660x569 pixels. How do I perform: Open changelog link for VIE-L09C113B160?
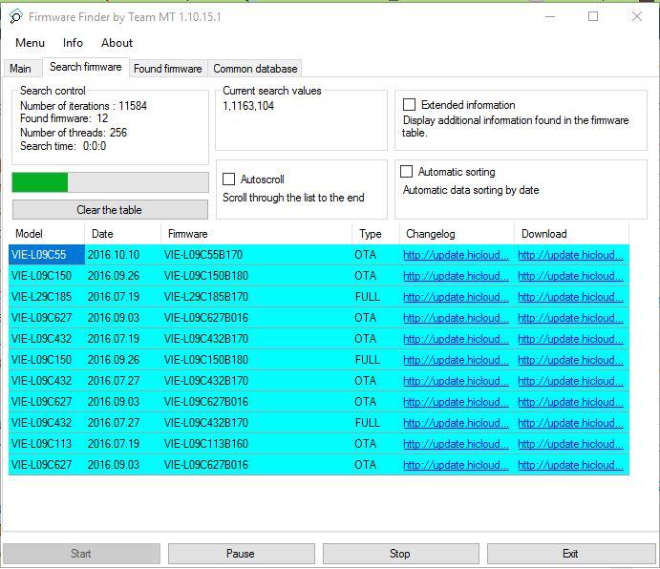[456, 444]
